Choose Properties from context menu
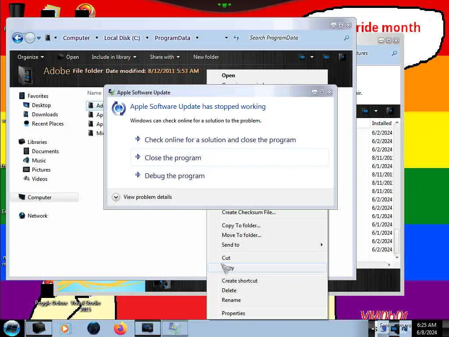The width and height of the screenshot is (449, 337). [267, 313]
